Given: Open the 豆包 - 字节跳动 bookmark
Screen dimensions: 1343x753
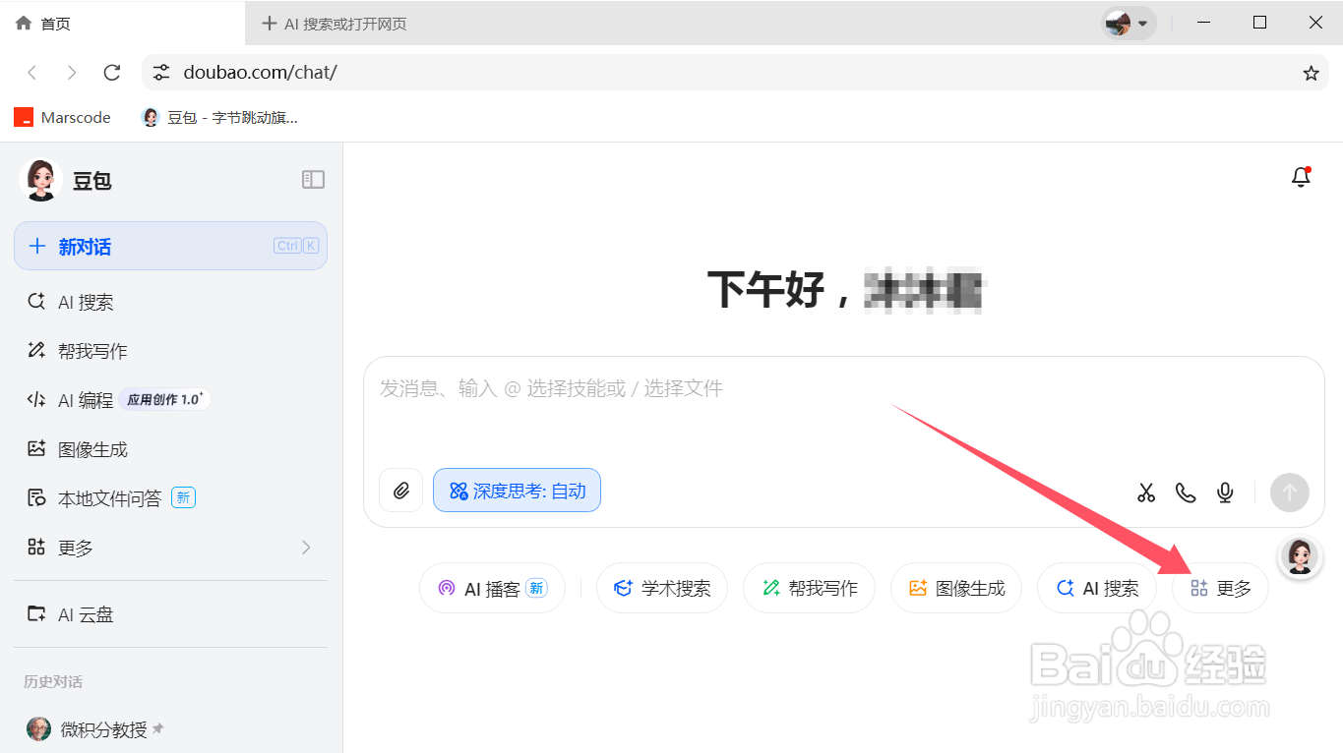Looking at the screenshot, I should (219, 117).
